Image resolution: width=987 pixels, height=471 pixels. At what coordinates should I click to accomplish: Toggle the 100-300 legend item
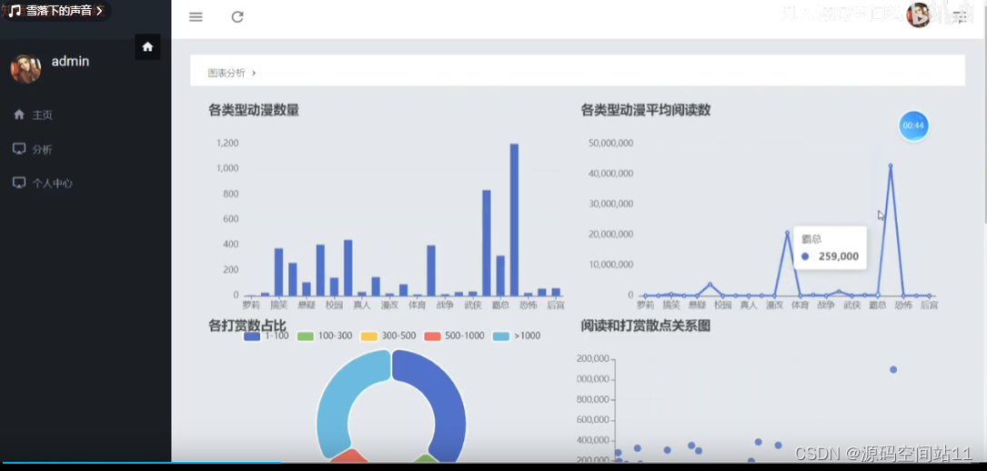pos(325,336)
